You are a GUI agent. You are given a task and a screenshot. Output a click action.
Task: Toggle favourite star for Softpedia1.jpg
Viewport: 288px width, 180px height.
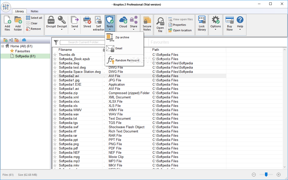click(55, 80)
